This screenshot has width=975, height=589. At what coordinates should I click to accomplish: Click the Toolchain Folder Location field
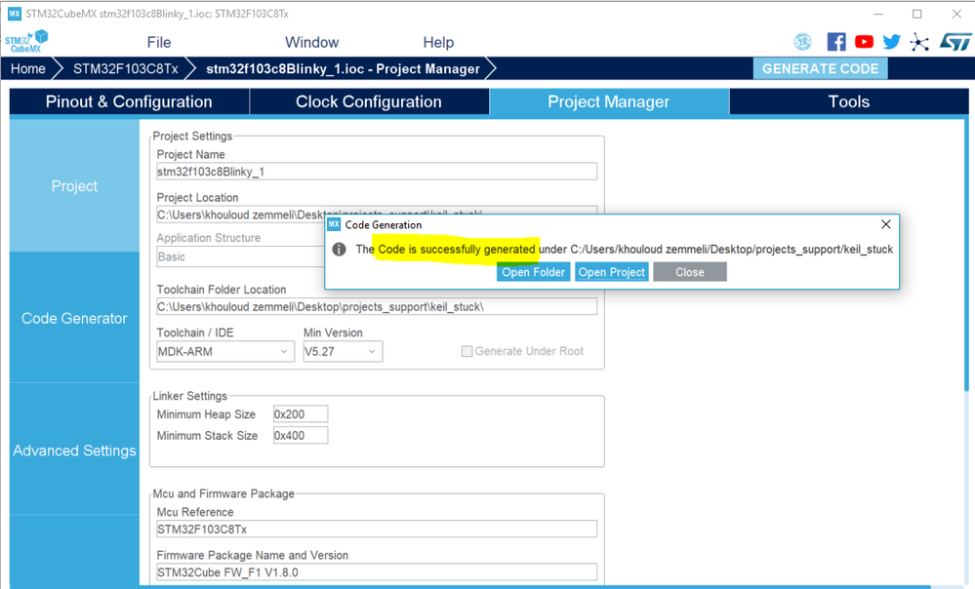pyautogui.click(x=377, y=307)
